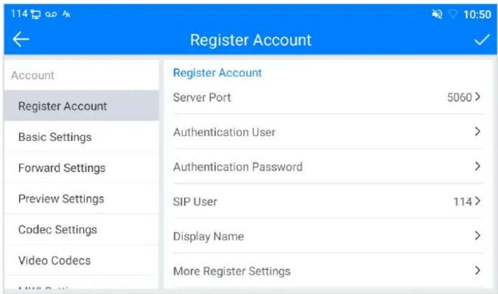The image size is (498, 294).
Task: Open Video Codecs in the sidebar
Action: click(81, 260)
